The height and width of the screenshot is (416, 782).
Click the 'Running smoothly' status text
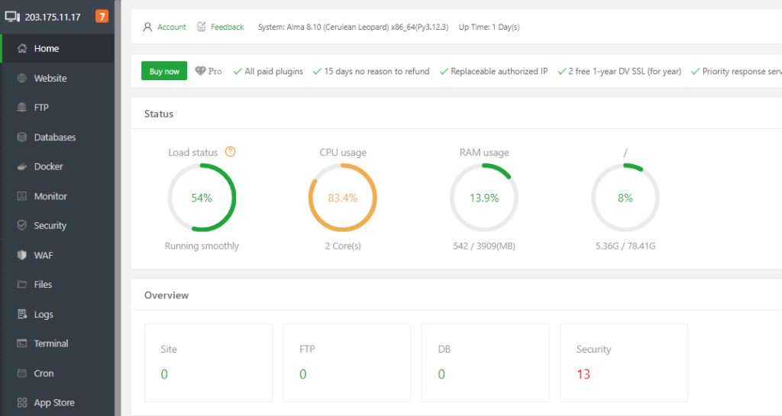(202, 246)
